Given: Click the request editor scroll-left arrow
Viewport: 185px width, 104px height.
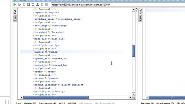Looking at the screenshot, I should (x=21, y=97).
